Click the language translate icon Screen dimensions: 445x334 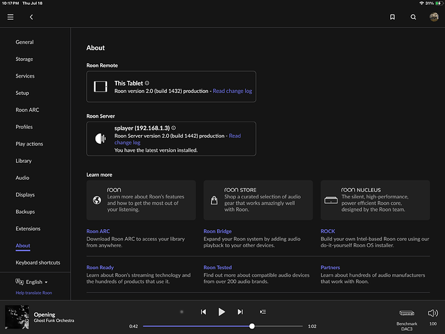[19, 282]
